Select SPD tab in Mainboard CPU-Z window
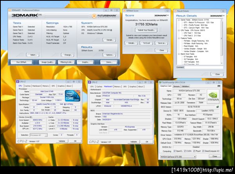Screen dimensions: 235x174 [125, 86]
